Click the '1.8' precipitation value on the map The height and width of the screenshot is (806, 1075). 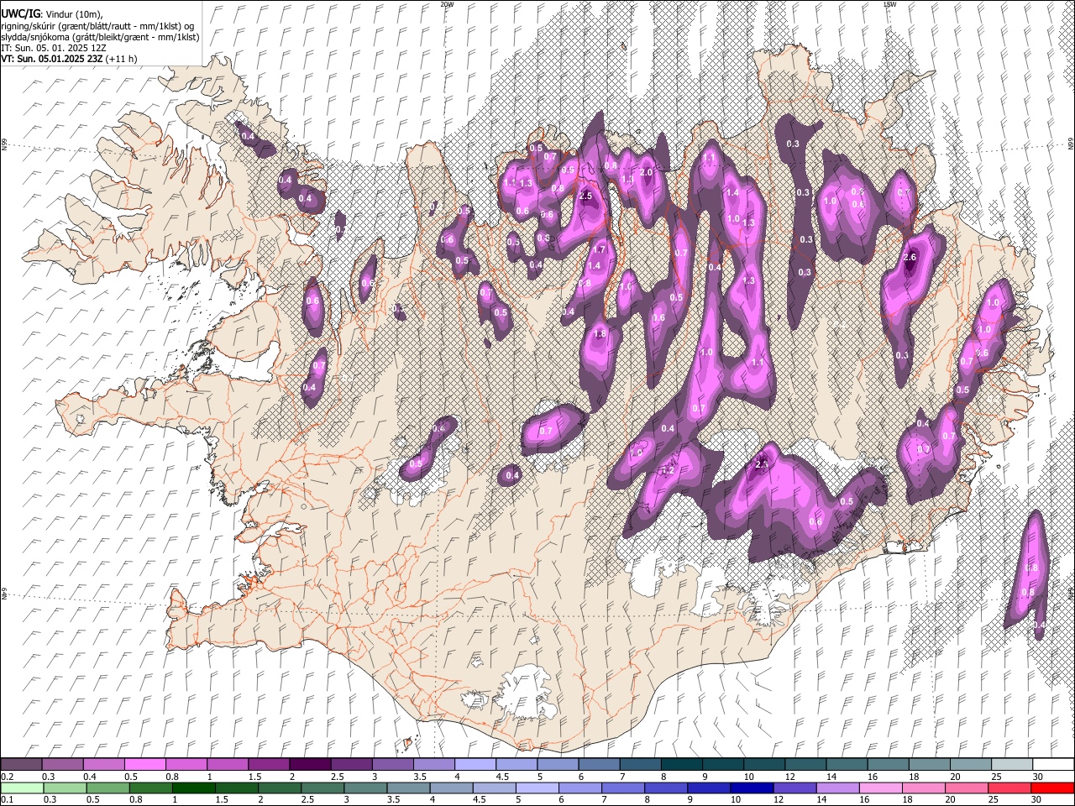tap(600, 334)
